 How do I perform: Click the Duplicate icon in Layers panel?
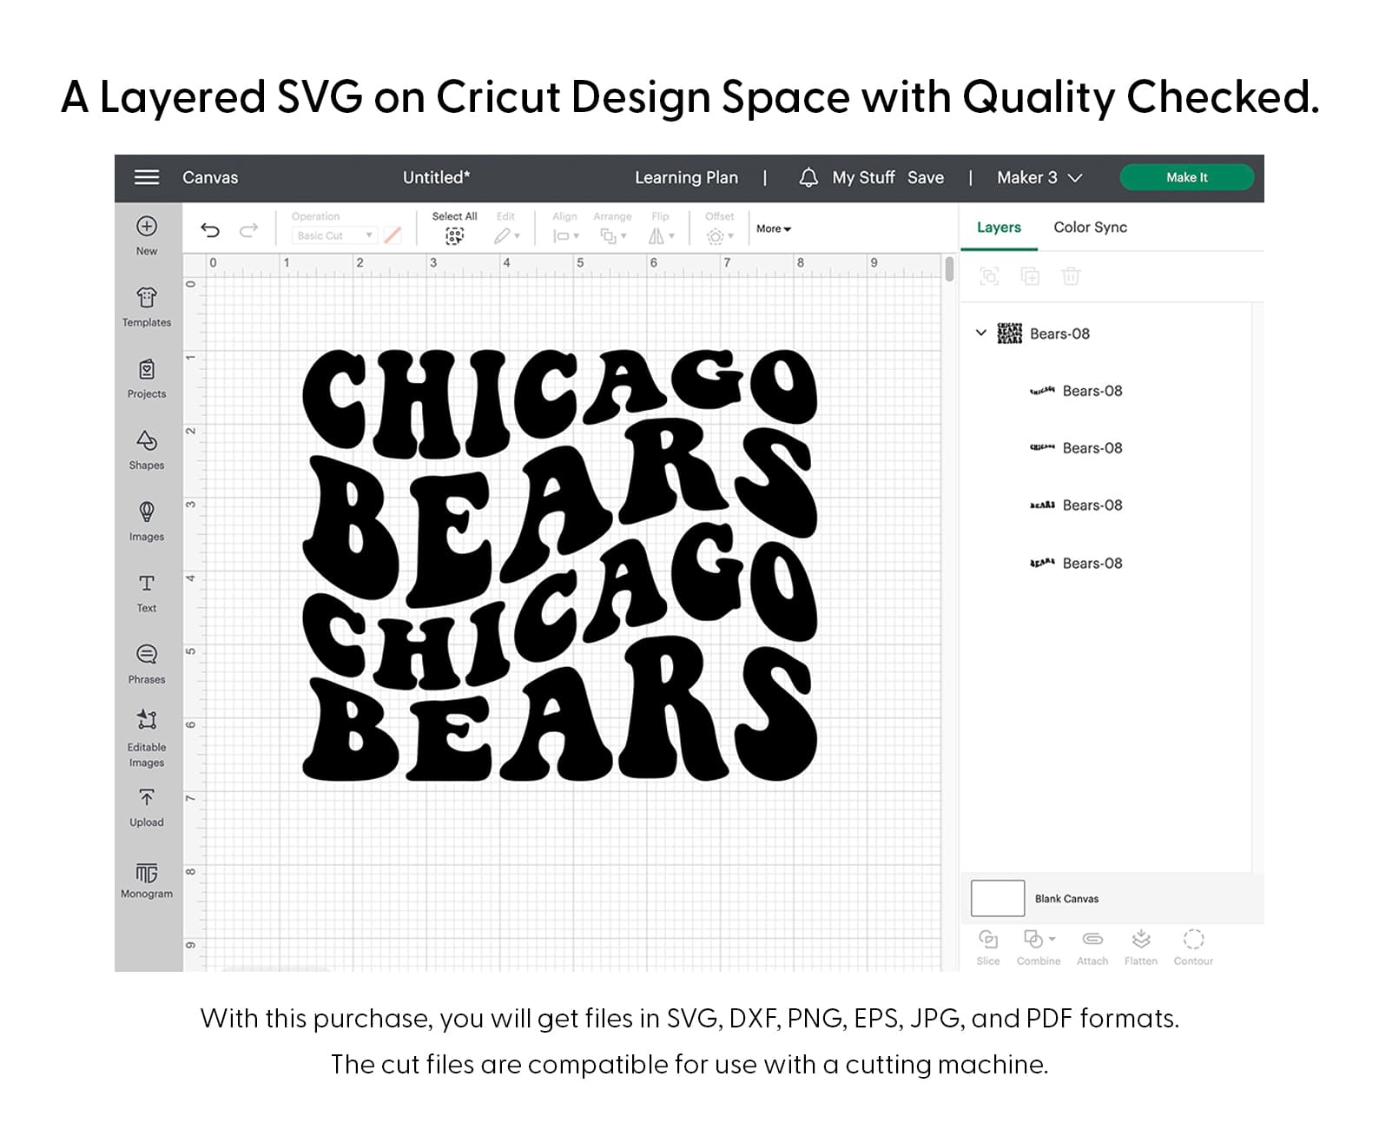(x=1030, y=276)
